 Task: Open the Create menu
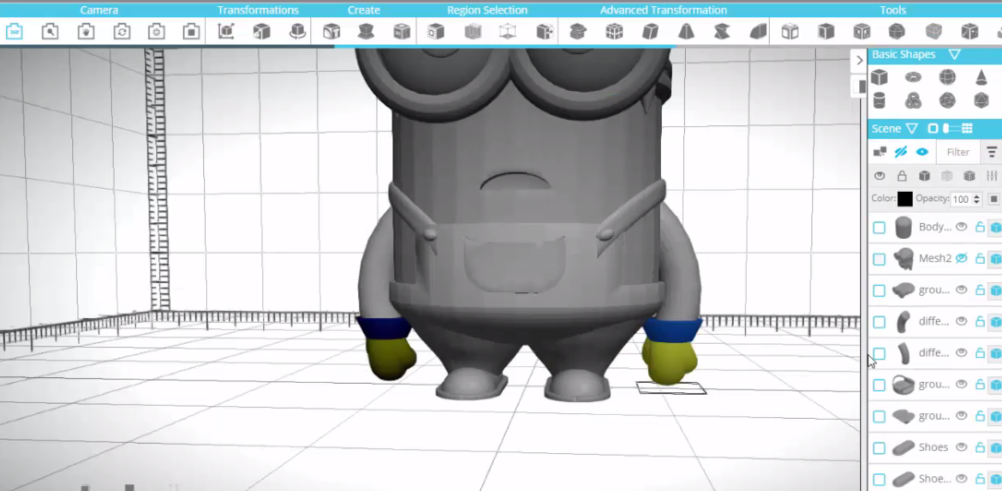(x=364, y=9)
